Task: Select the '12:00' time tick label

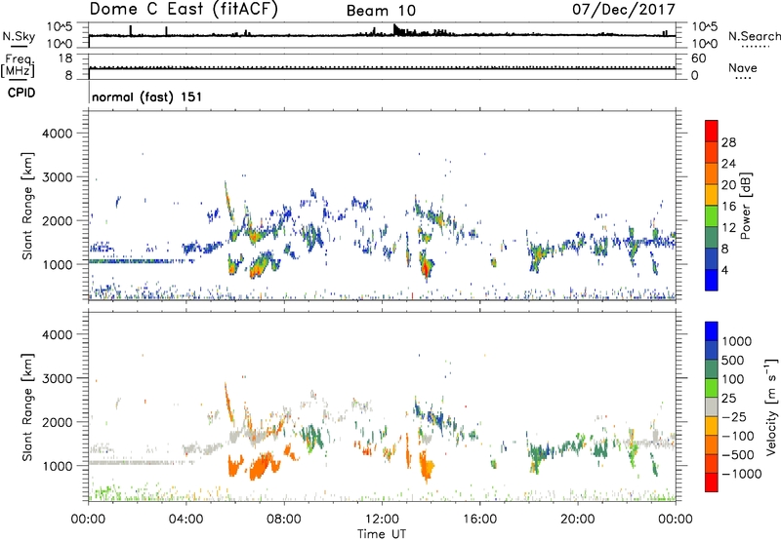Action: coord(382,520)
